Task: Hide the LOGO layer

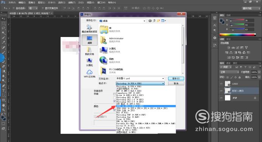Action: tap(221, 84)
